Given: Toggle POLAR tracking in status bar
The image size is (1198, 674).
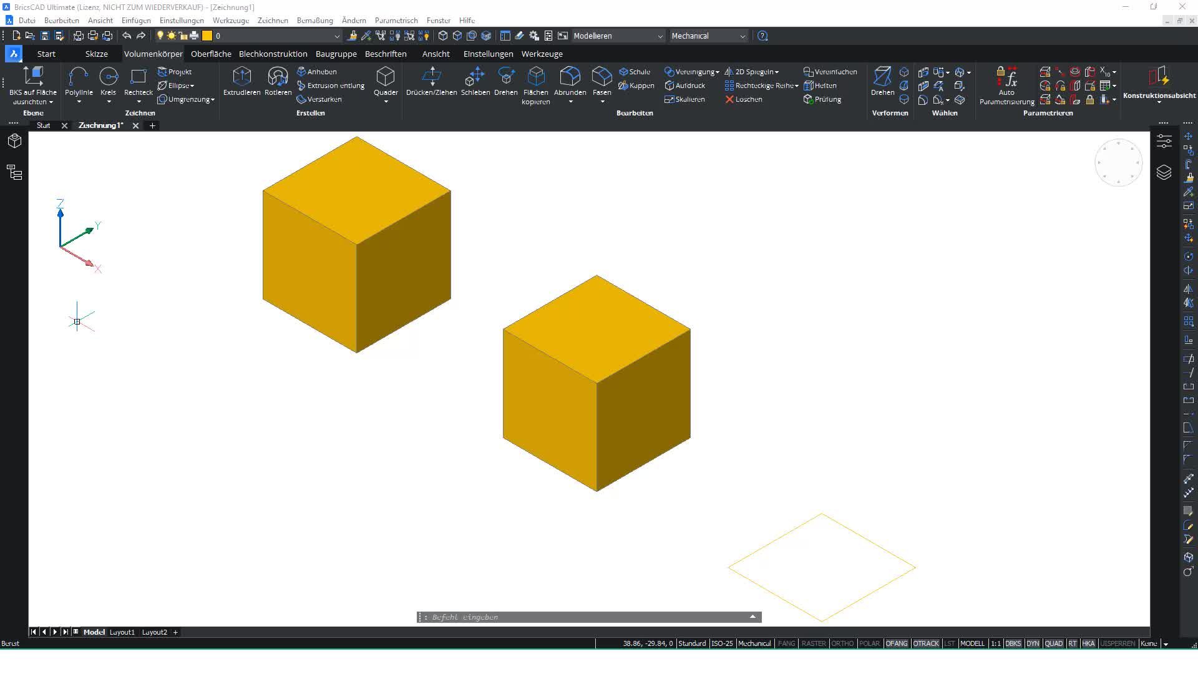Looking at the screenshot, I should point(869,643).
